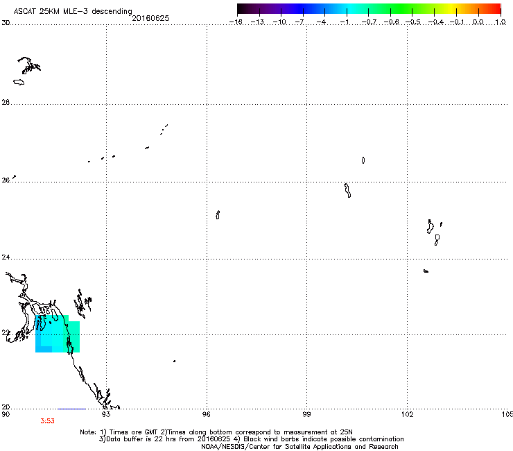
Task: Click the color bar label -16
Action: 236,22
